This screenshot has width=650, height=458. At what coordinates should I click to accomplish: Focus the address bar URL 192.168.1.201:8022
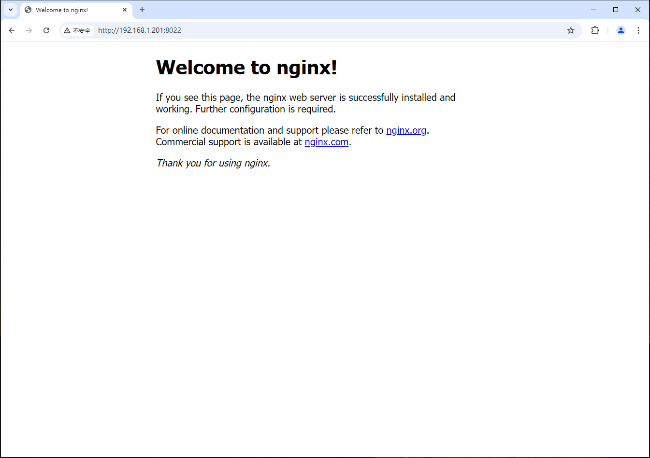point(139,30)
